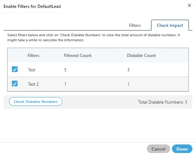Select the Test 2 filter name
Image resolution: width=196 pixels, height=157 pixels.
pyautogui.click(x=33, y=84)
